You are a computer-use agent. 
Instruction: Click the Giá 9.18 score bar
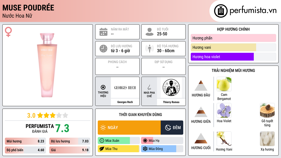[x=70, y=150]
